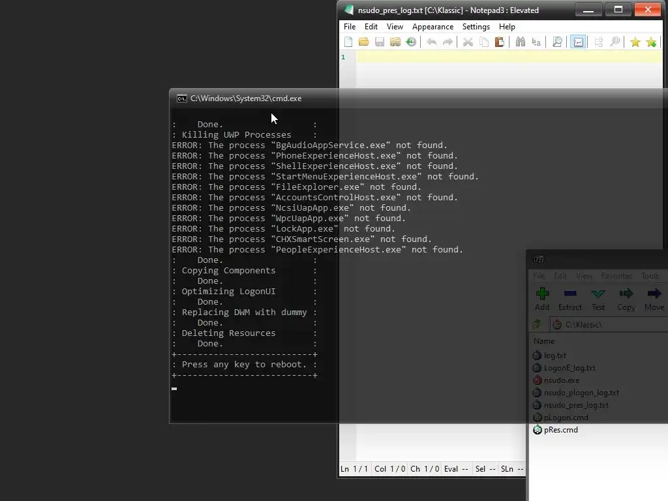This screenshot has height=501, width=668.
Task: Open the Tools menu in 7-Zip
Action: (650, 276)
